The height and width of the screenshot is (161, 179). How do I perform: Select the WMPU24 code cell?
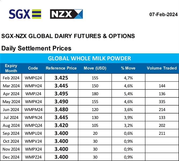(x=33, y=133)
